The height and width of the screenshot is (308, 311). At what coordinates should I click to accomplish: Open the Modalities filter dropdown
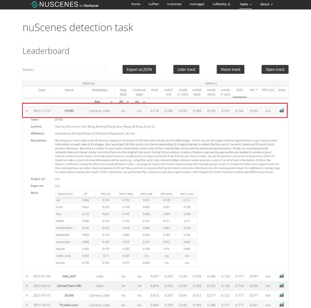point(104,102)
